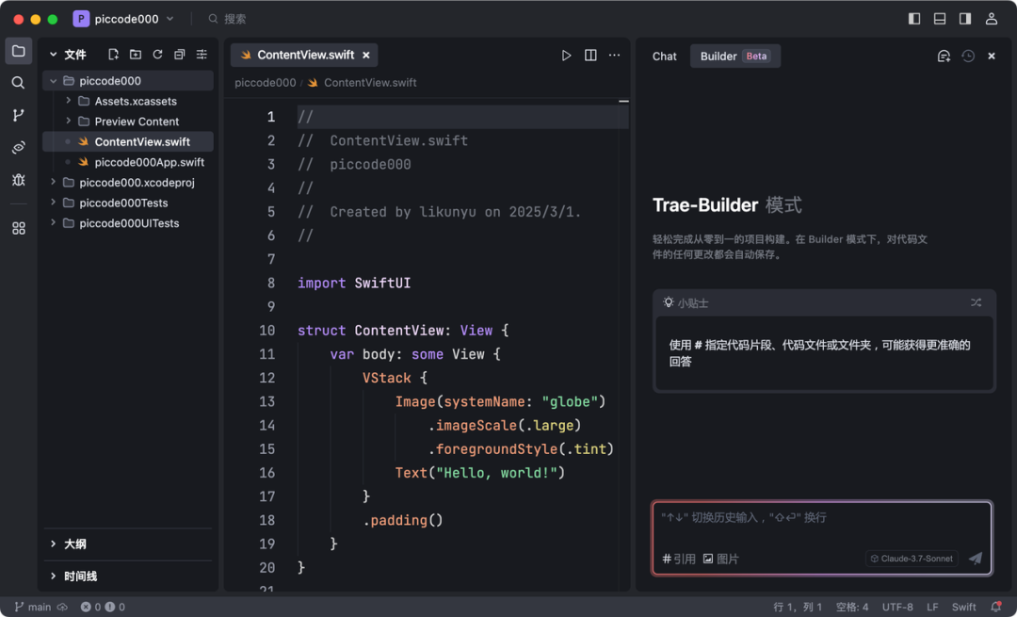Click the Swift language mode indicator
1017x617 pixels.
click(x=963, y=607)
